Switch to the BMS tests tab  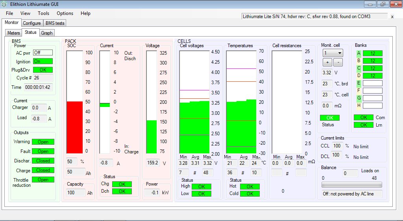point(55,23)
